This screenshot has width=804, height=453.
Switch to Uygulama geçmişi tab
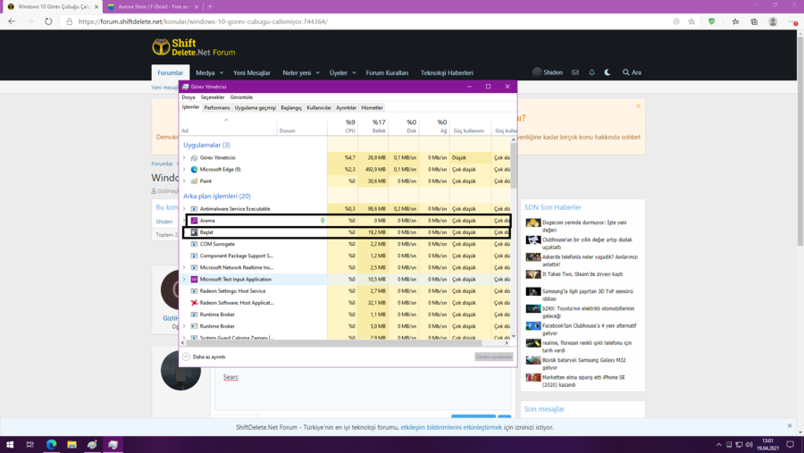pos(255,108)
